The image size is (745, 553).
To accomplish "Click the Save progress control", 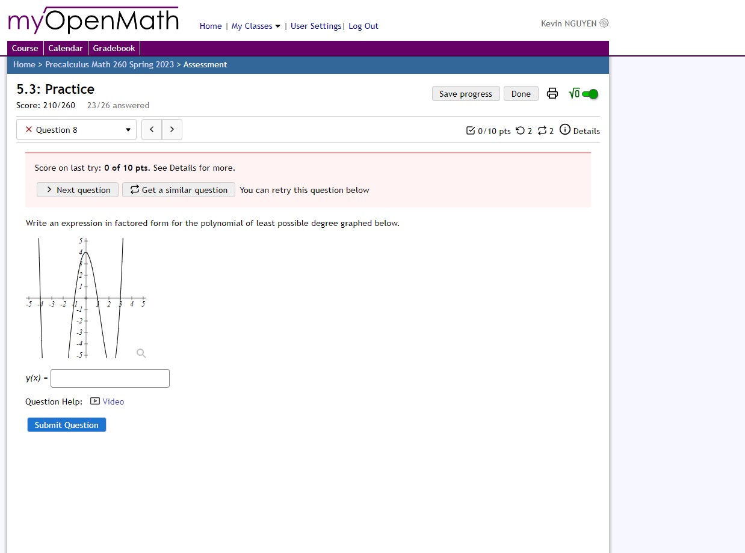I will point(465,93).
